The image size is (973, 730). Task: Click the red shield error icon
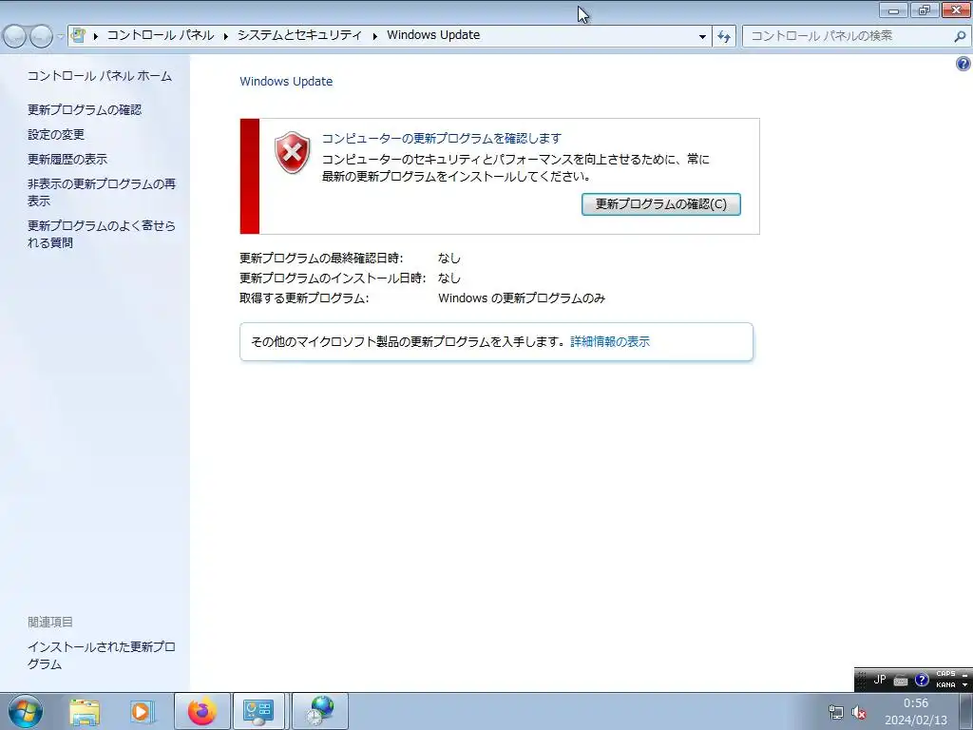[293, 153]
